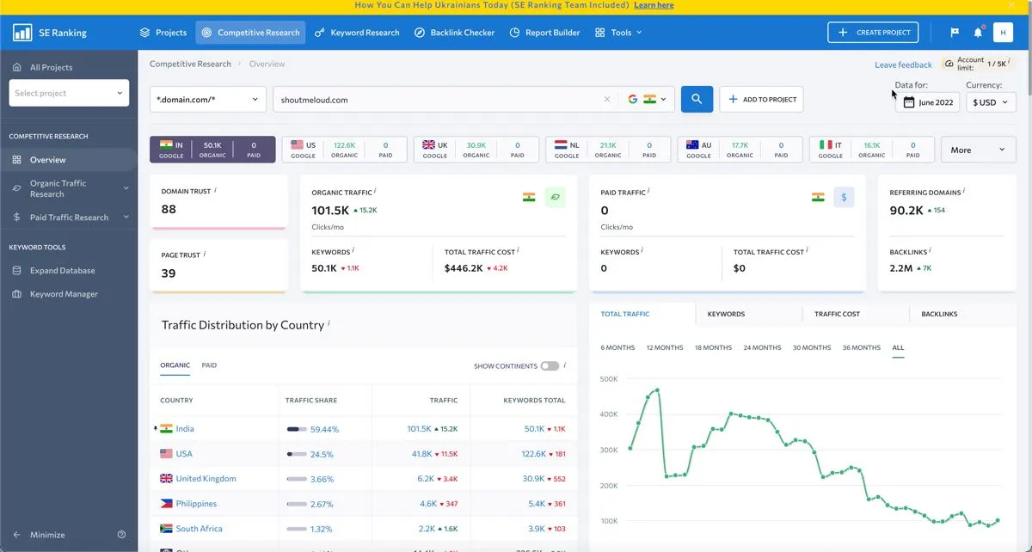Click the Leave feedback link
1032x552 pixels.
tap(901, 64)
